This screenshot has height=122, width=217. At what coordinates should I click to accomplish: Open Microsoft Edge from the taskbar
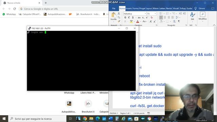(x=98, y=119)
